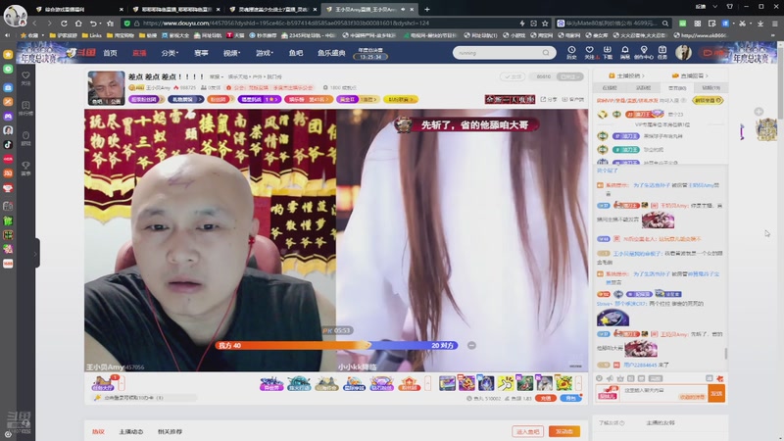Open Douyu 首页 home navigation item
Screen dimensions: 784x441
(110, 53)
